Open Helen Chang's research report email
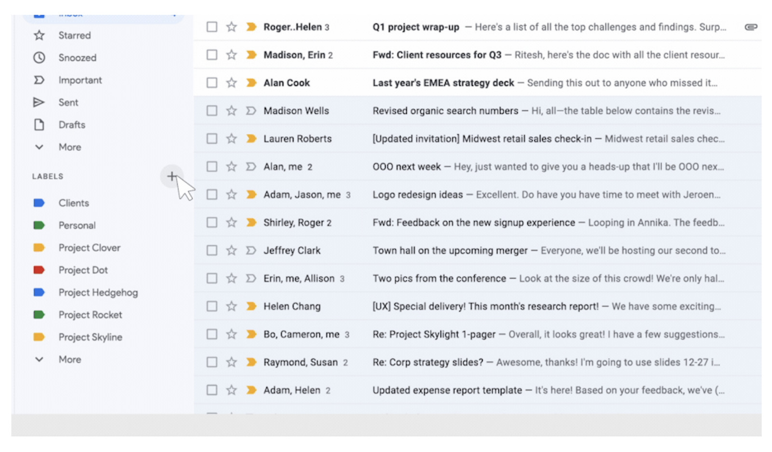This screenshot has width=772, height=452. click(x=482, y=306)
